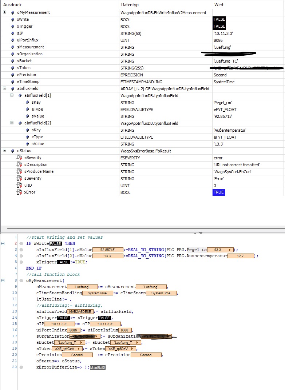Click the variable icon beside oStatus
The height and width of the screenshot is (390, 285).
click(x=13, y=151)
